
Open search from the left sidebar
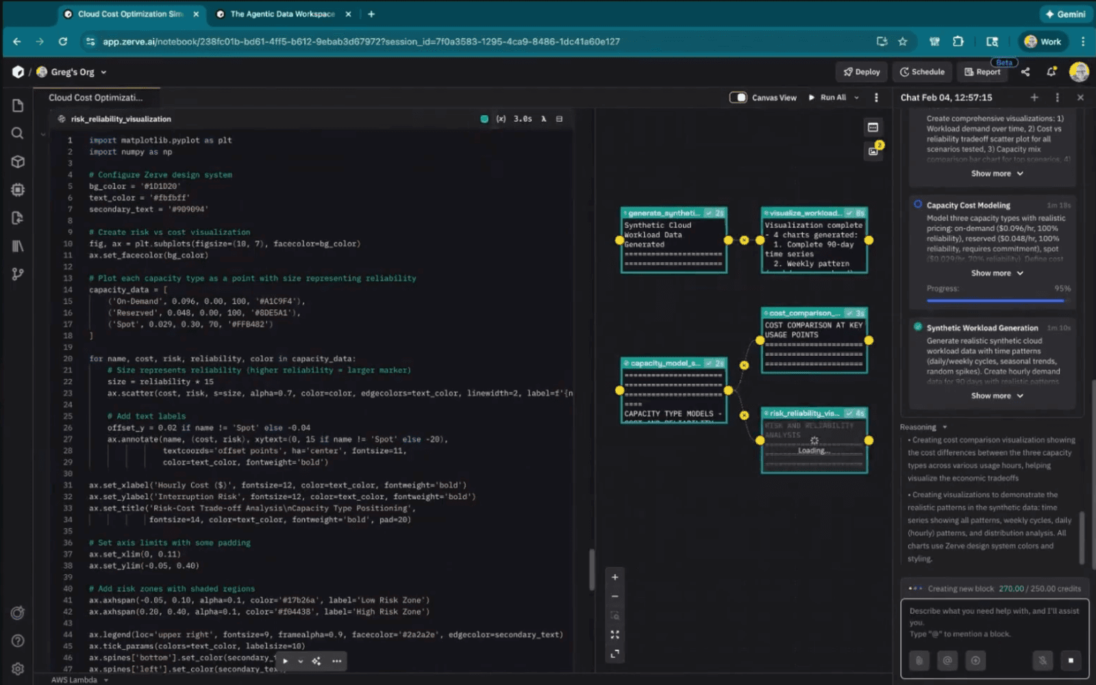tap(17, 133)
